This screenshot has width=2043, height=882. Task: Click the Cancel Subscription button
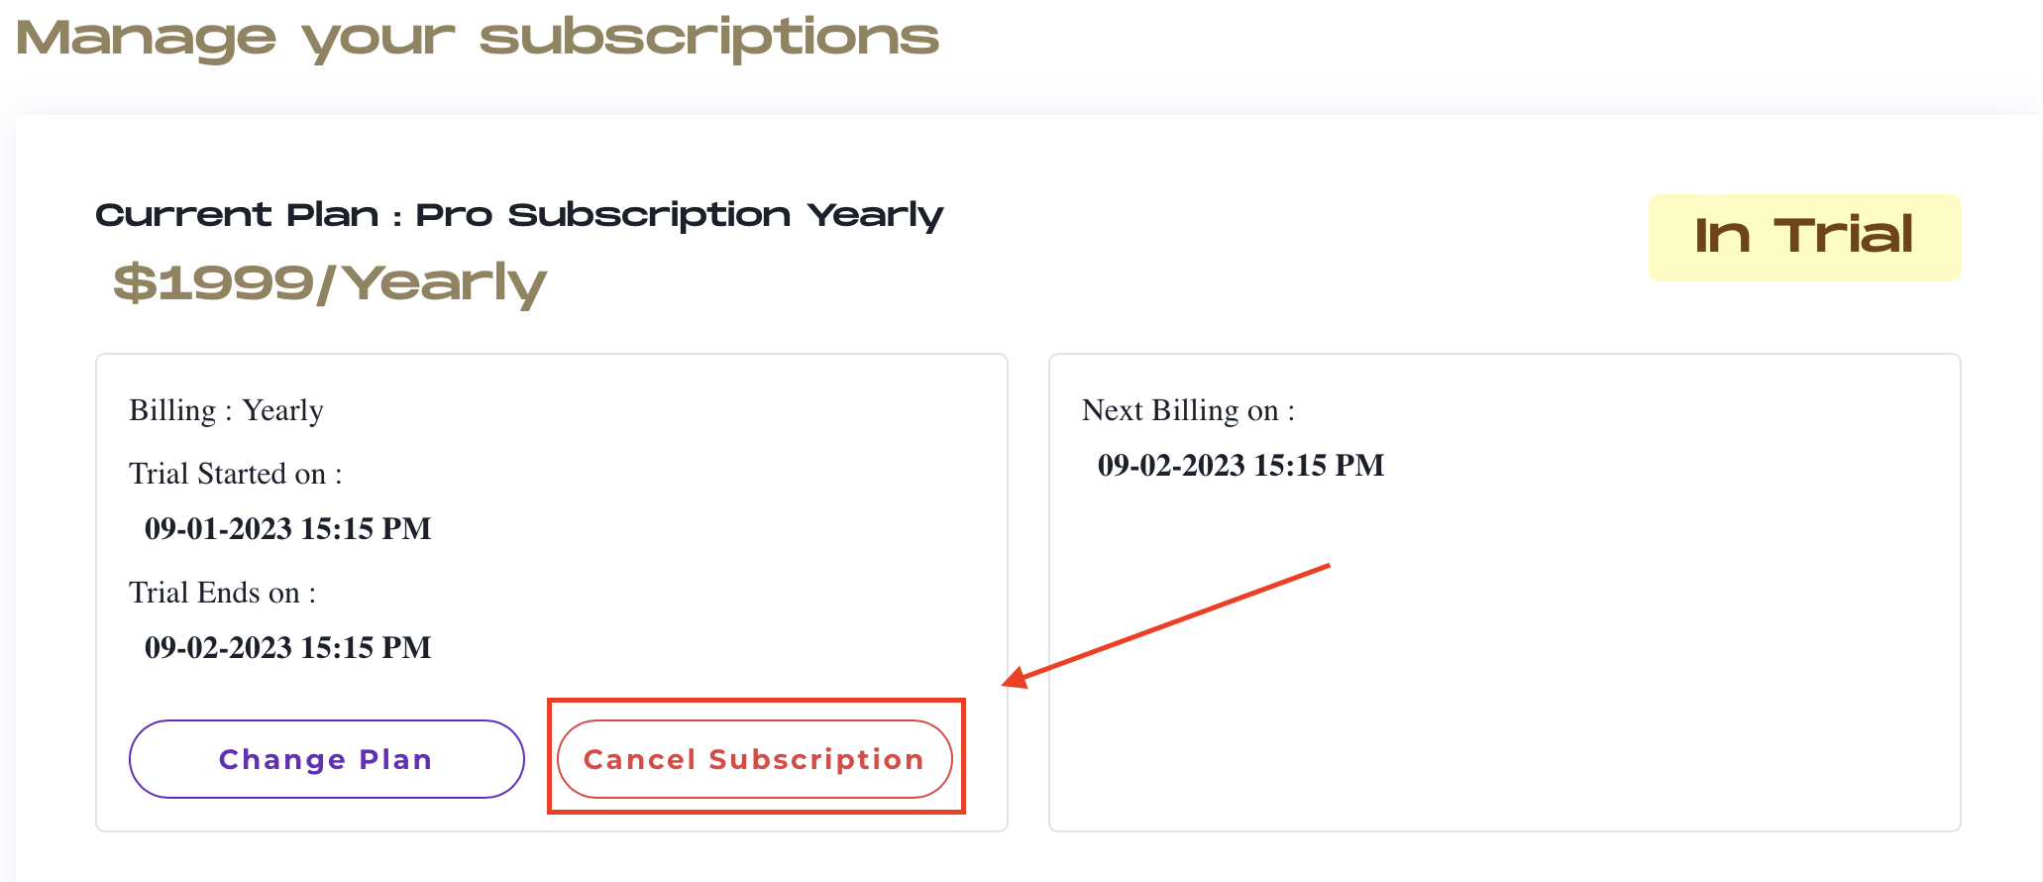point(754,759)
